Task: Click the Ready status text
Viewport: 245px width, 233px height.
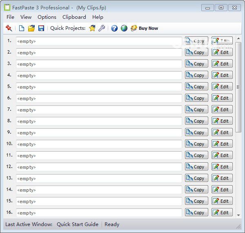Action: click(112, 224)
